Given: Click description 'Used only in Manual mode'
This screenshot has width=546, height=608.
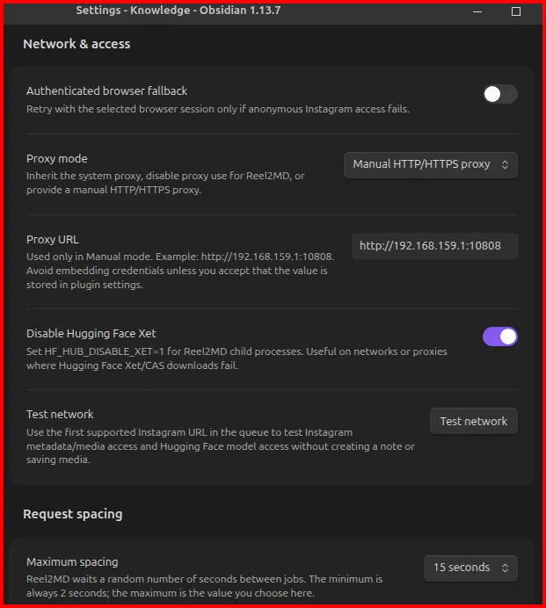Looking at the screenshot, I should pyautogui.click(x=180, y=271).
